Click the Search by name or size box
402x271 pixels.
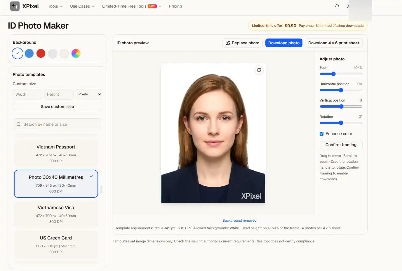[58, 124]
